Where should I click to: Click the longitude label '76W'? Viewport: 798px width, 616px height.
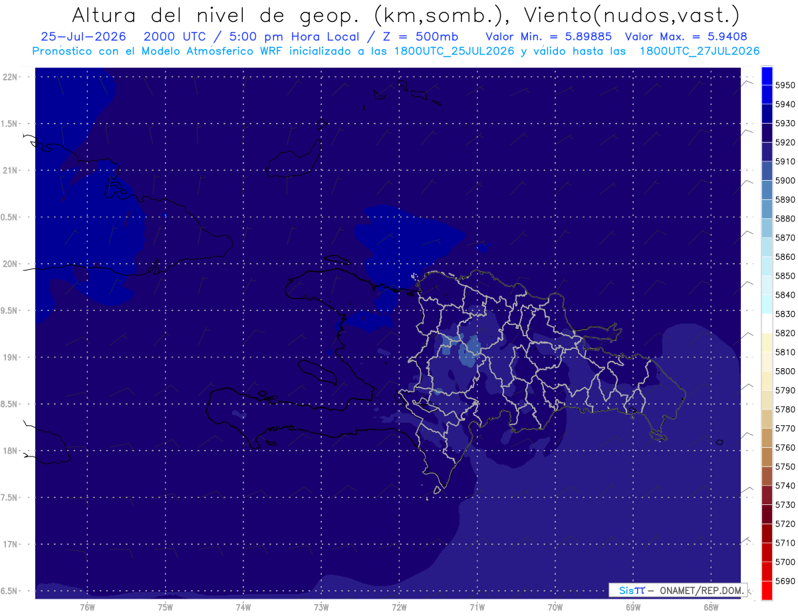[x=87, y=607]
